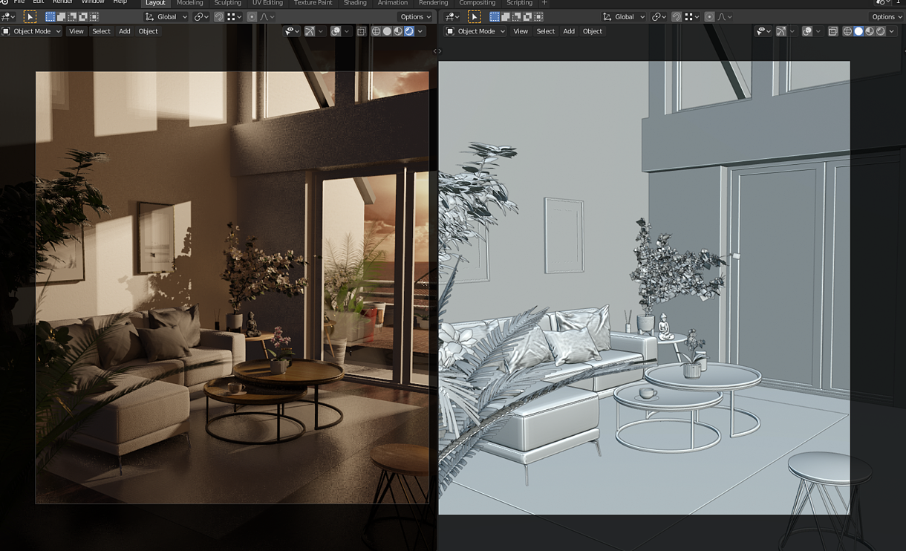Toggle snapping magnet in left viewport

pos(219,16)
